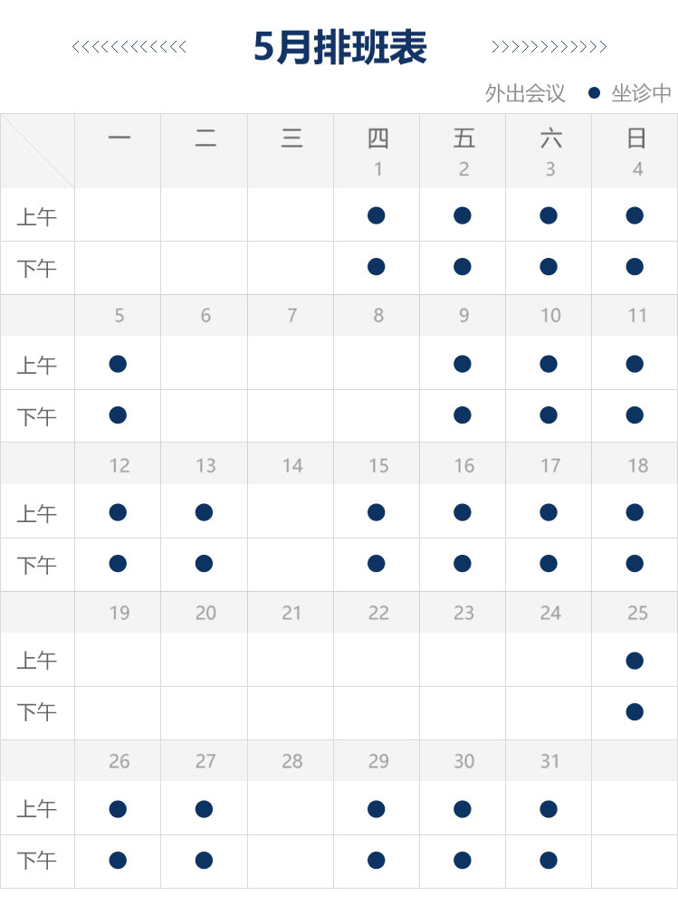Click the morning dot for May 13
Screen dimensions: 678x905
point(204,512)
